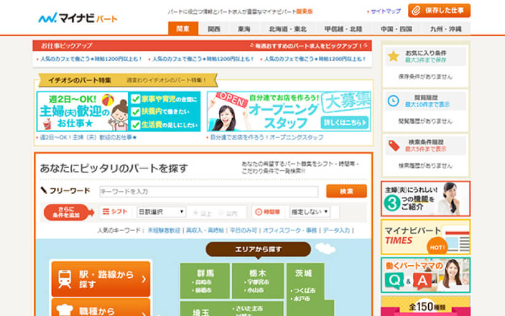Open the サイトマップ link
Screen dimensions: 505x316
(x=386, y=11)
